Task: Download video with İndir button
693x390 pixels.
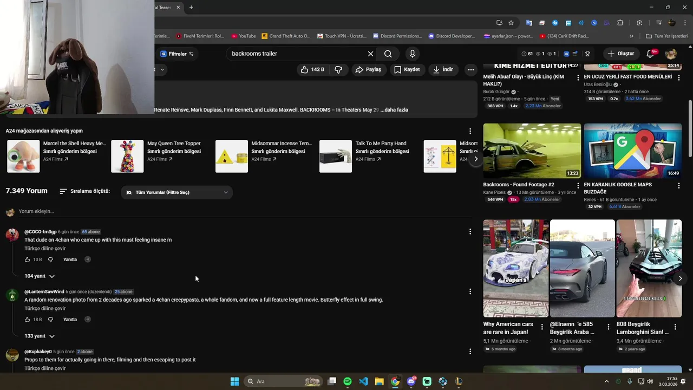Action: click(x=443, y=69)
